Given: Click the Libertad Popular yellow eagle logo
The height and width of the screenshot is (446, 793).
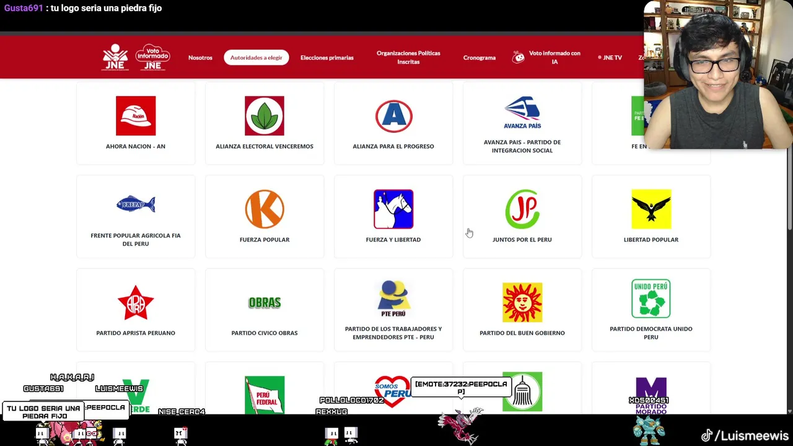Looking at the screenshot, I should [651, 209].
